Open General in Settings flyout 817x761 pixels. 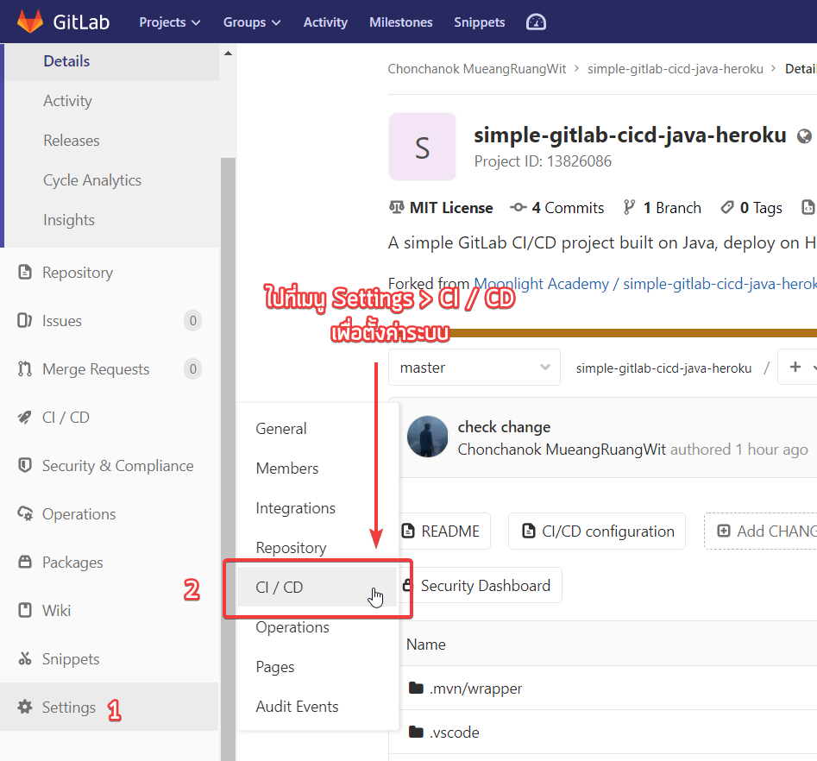click(281, 429)
